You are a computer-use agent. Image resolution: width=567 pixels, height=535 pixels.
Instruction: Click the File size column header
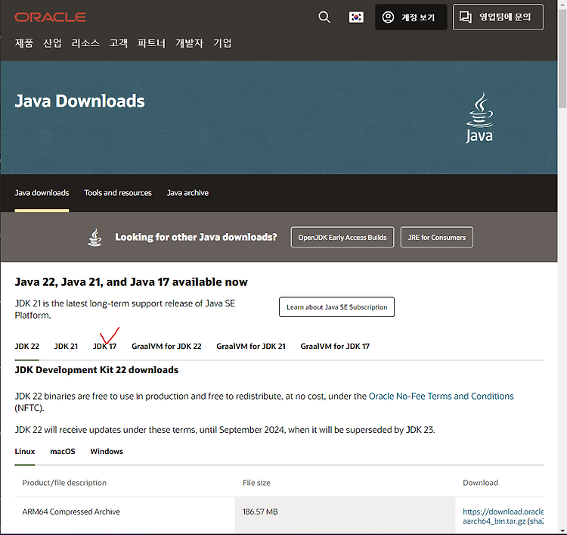click(256, 483)
